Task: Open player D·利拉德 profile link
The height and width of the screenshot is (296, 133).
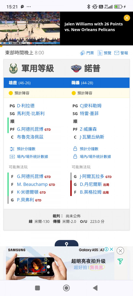Action: point(26,106)
